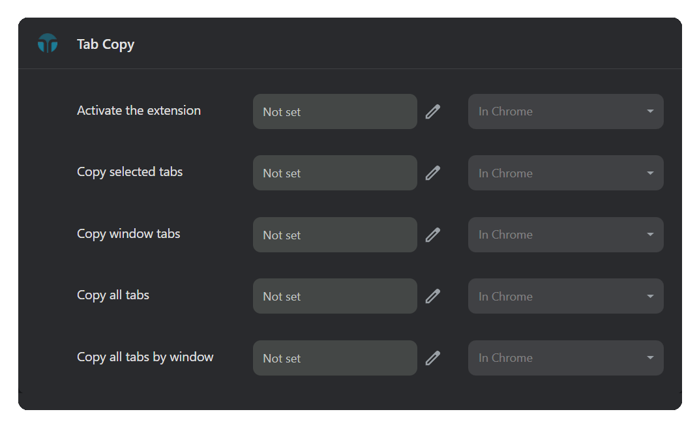Click the Tab Copy title text

(x=106, y=44)
